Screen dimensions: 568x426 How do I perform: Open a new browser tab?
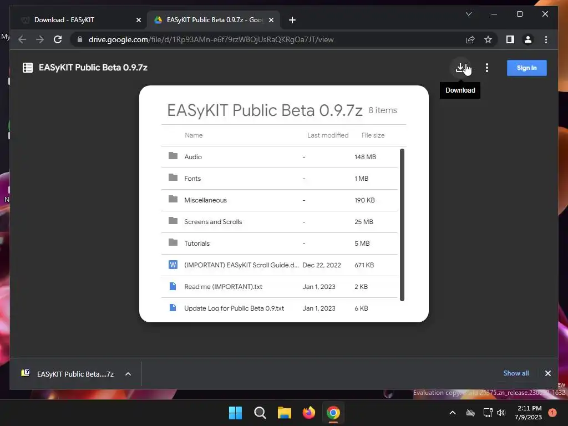pyautogui.click(x=292, y=20)
